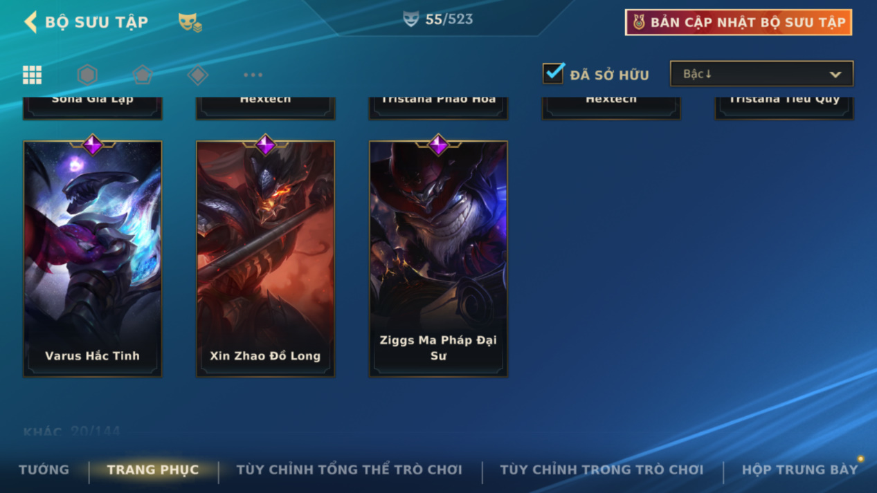Select the diamond rarity filter icon
This screenshot has width=877, height=493.
198,75
